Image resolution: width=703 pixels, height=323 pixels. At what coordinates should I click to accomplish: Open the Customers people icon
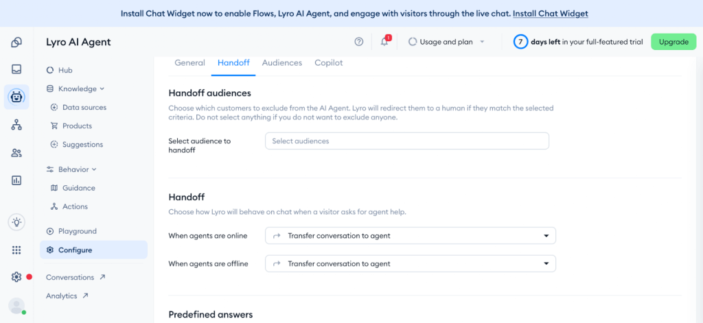(16, 153)
